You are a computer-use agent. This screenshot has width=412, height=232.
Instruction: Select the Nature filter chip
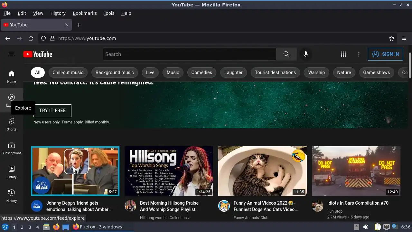click(x=344, y=72)
